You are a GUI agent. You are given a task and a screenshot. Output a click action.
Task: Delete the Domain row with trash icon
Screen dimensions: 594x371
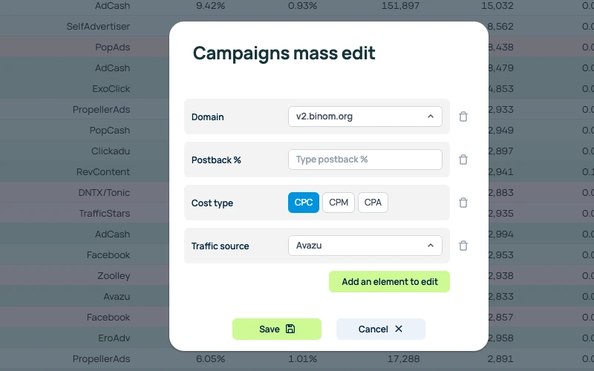pyautogui.click(x=463, y=116)
